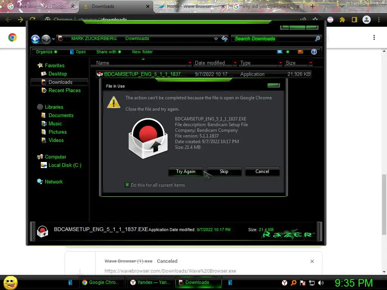The image size is (387, 290).
Task: Open the Size column filter dropdown
Action: point(311,63)
